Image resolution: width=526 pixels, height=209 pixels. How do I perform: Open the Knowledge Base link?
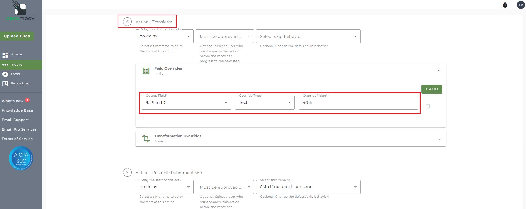coord(17,110)
